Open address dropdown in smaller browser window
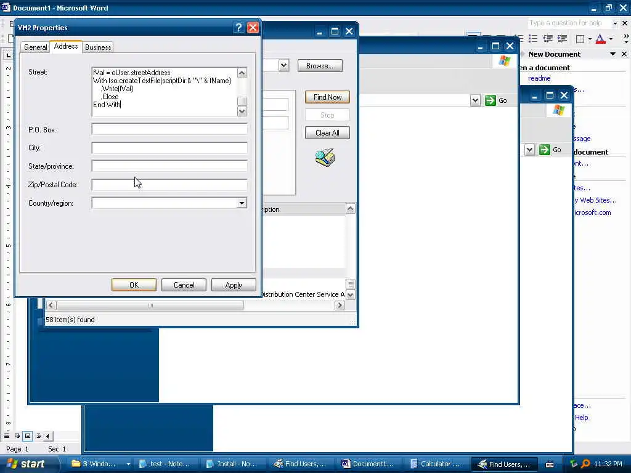The image size is (631, 473). pos(529,150)
